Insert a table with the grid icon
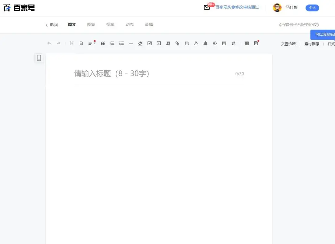335x244 pixels. tap(247, 43)
